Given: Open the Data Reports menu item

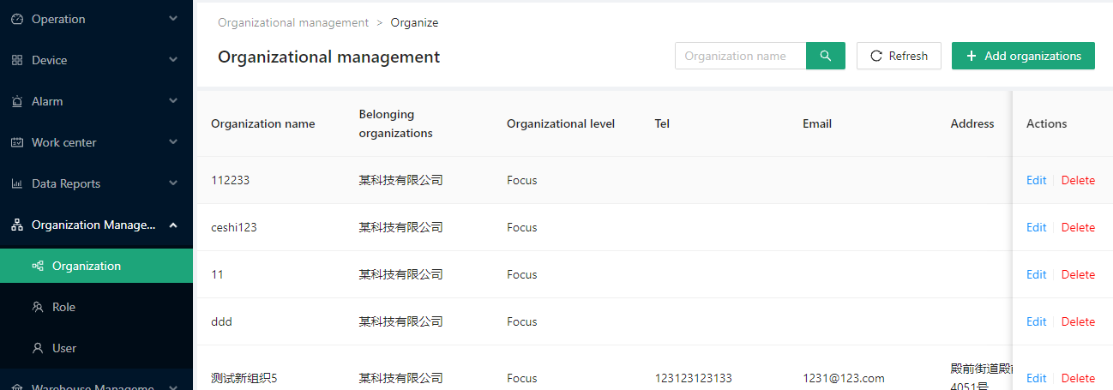Looking at the screenshot, I should [96, 183].
